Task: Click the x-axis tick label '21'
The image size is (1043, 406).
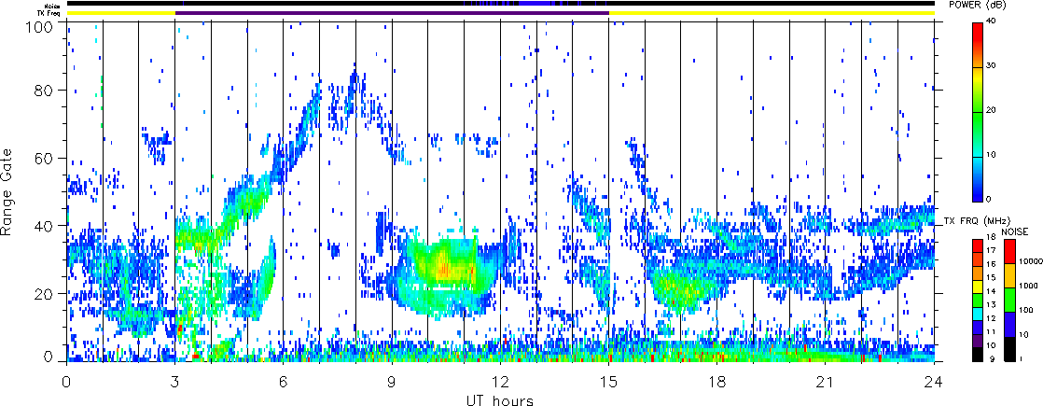Action: pyautogui.click(x=826, y=382)
